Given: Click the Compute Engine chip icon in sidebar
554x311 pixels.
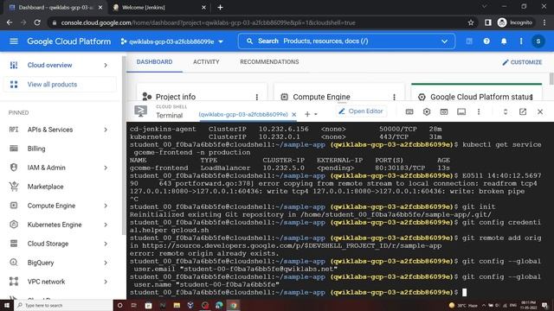Looking at the screenshot, I should tap(14, 206).
